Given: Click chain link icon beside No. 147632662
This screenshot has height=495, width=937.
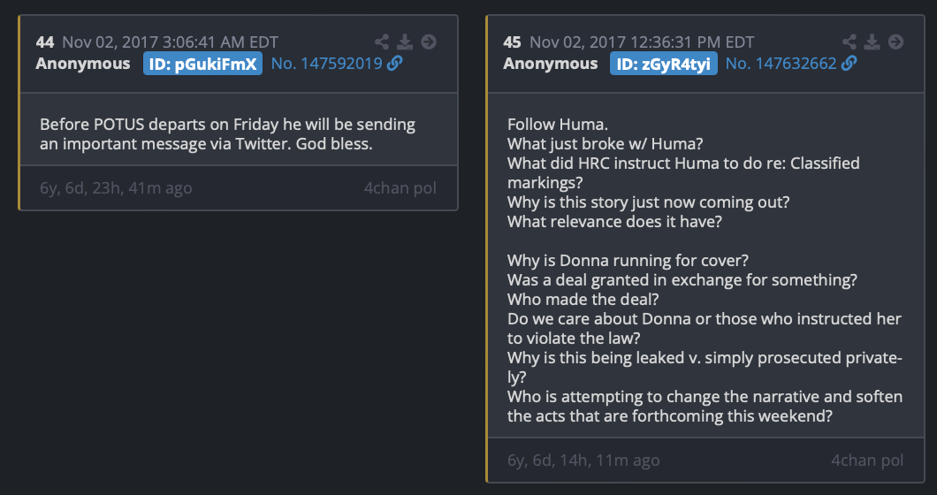Looking at the screenshot, I should 849,64.
